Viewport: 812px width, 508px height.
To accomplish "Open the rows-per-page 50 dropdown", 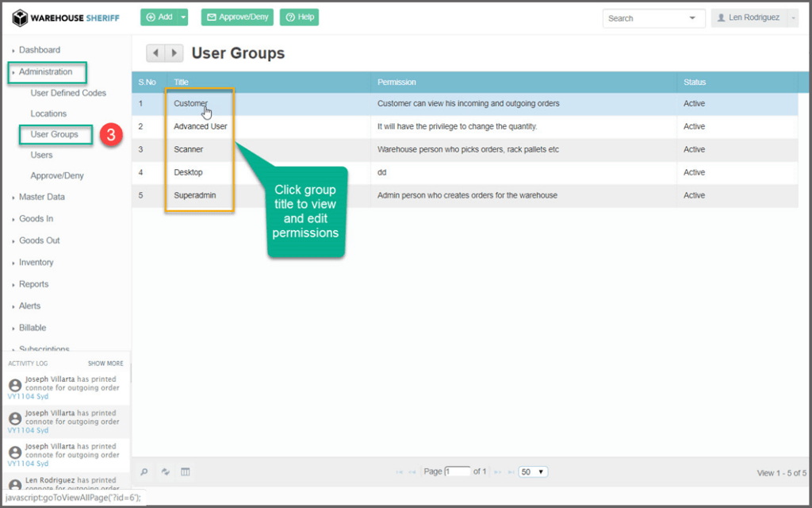I will 533,471.
